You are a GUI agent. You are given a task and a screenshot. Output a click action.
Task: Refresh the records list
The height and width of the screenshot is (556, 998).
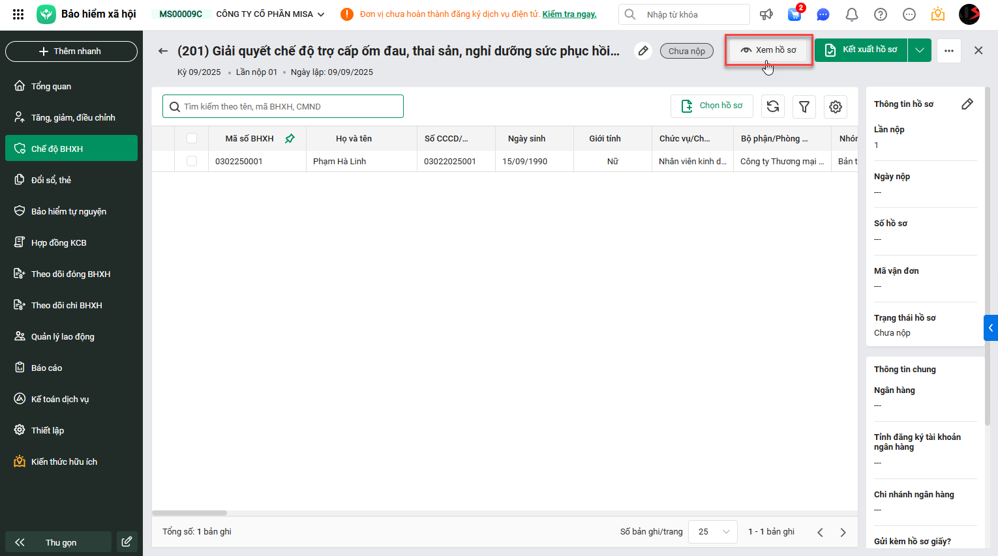[x=773, y=106]
